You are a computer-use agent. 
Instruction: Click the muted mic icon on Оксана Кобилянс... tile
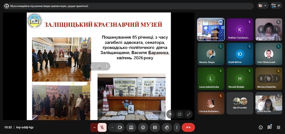pyautogui.click(x=221, y=96)
